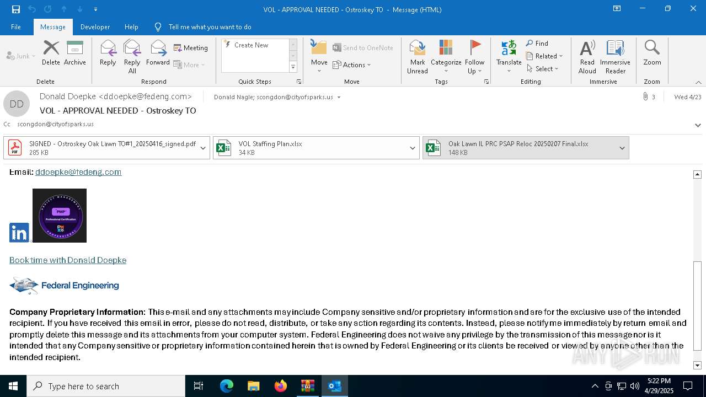Go to Previous Item with up arrow
This screenshot has width=706, height=397.
[x=64, y=9]
